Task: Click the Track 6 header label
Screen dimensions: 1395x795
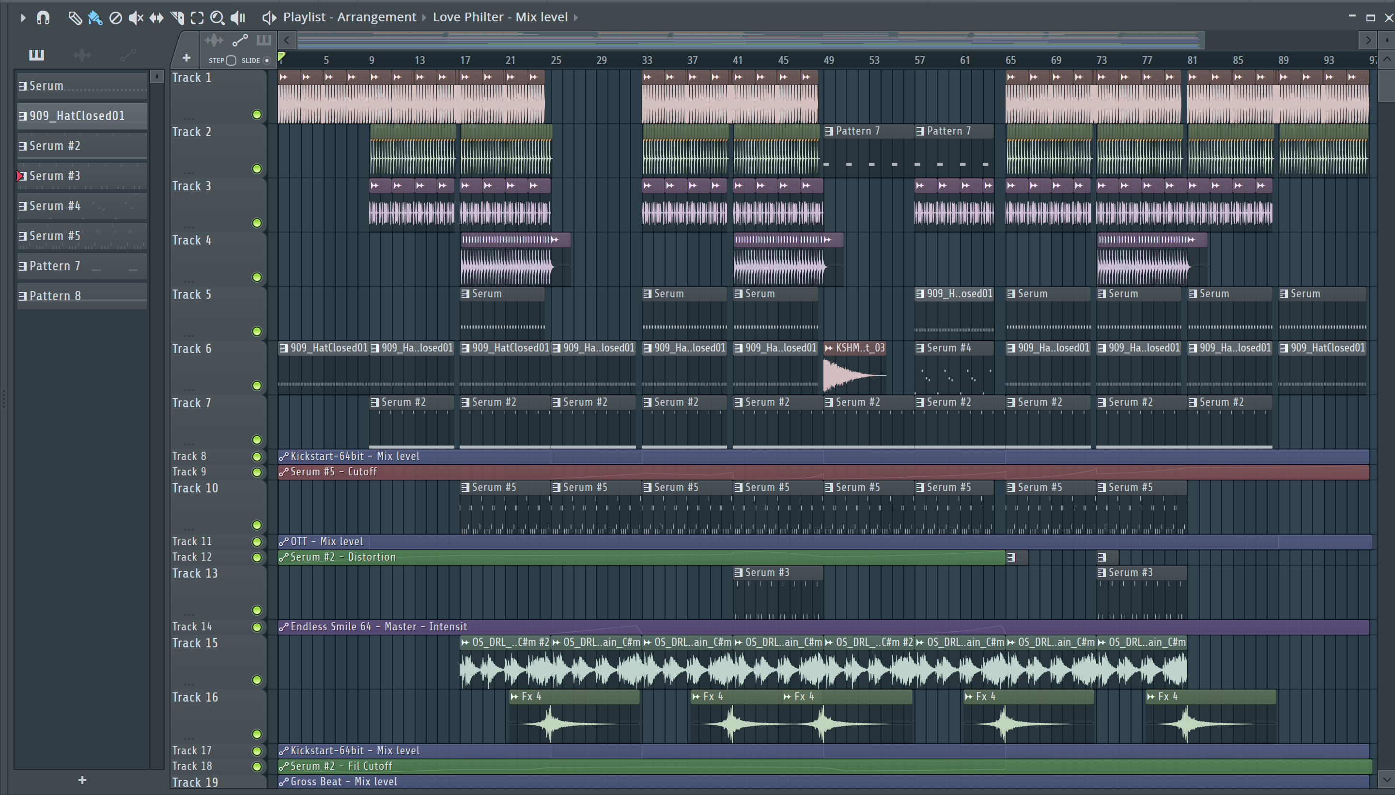Action: tap(192, 349)
